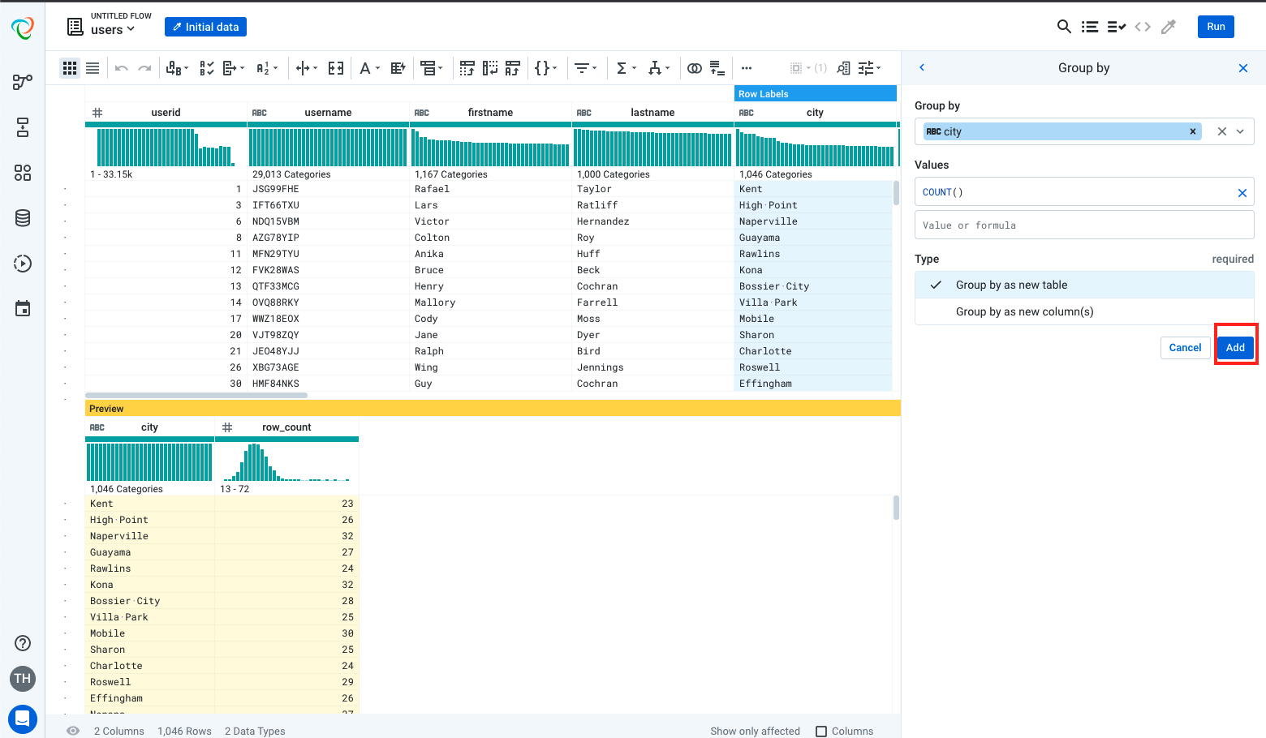Open the formula editor {} toolbar icon

point(543,67)
